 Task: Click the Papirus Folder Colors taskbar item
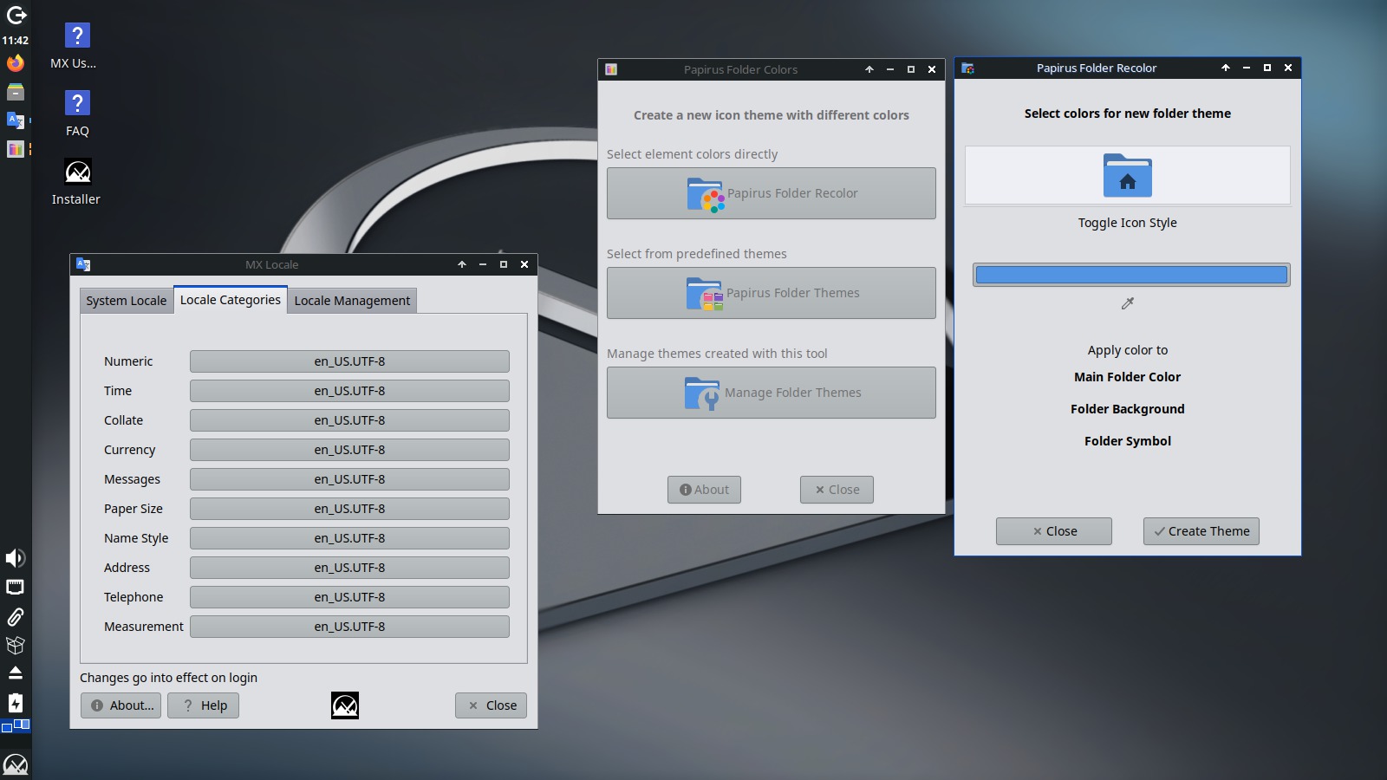pyautogui.click(x=16, y=149)
